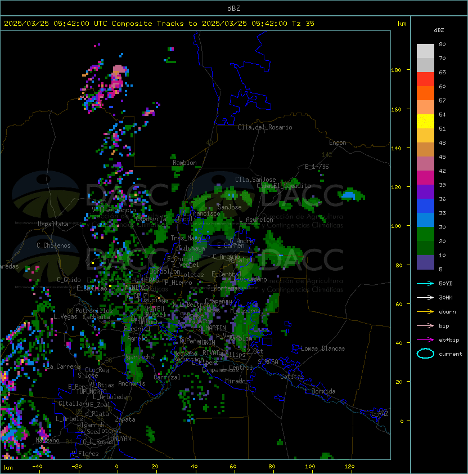Click the 'TUNUYAN' map label
Screen dimensions: 468x474
coord(119,439)
